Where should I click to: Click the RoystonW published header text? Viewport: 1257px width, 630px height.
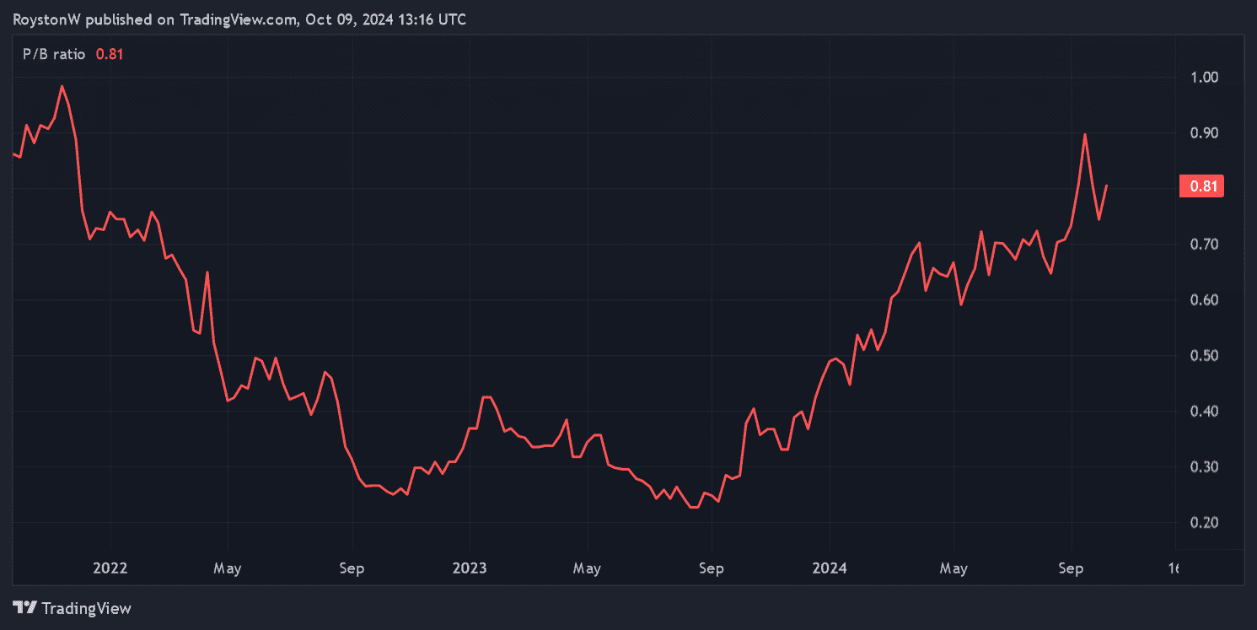239,19
